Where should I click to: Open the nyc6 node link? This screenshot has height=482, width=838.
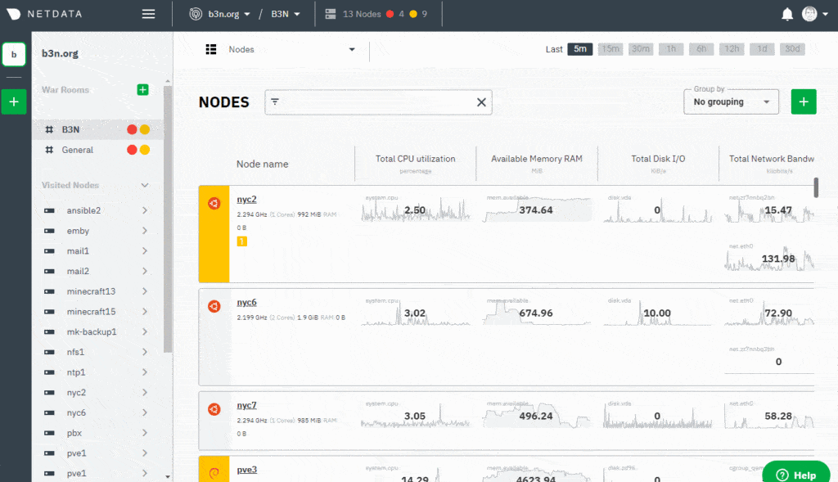246,303
